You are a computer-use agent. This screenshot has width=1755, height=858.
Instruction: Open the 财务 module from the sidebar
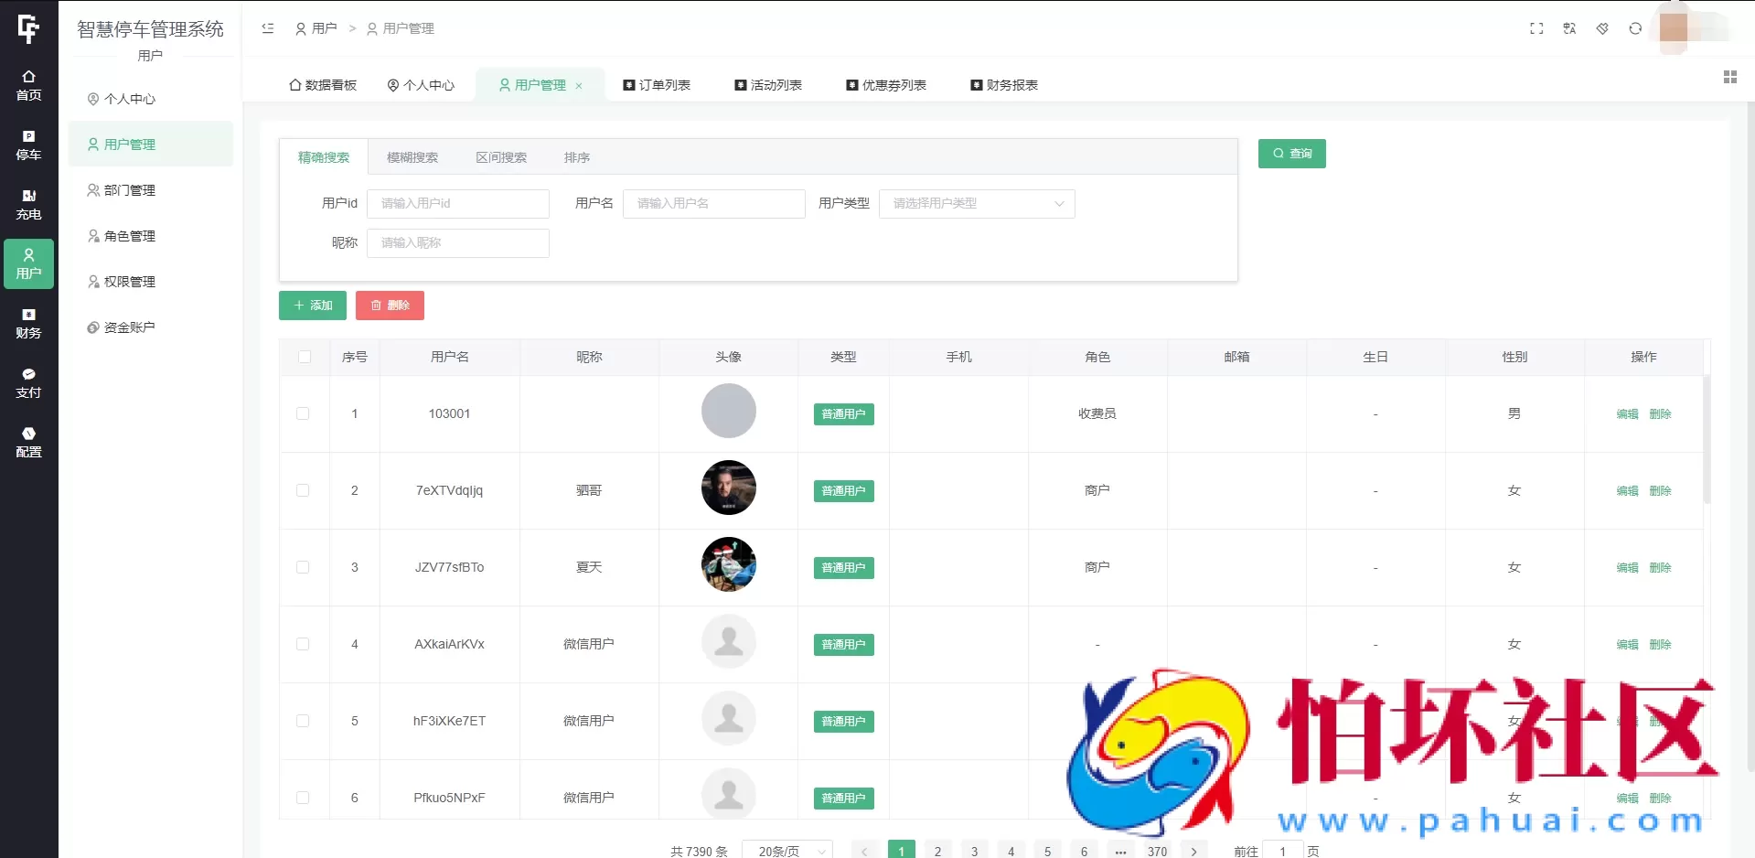(x=28, y=323)
